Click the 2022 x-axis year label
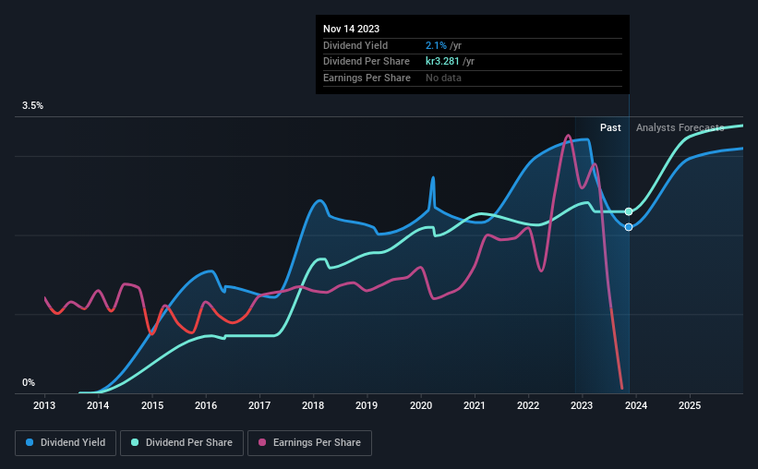The width and height of the screenshot is (758, 469). coord(528,405)
